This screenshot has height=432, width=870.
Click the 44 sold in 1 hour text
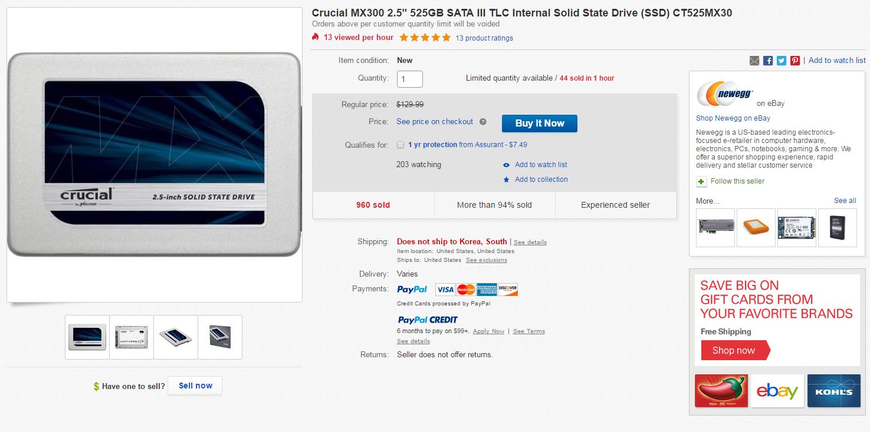pos(587,78)
